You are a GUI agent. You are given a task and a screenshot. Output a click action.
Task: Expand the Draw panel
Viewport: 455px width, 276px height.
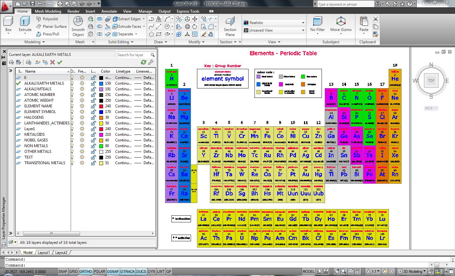click(x=161, y=42)
